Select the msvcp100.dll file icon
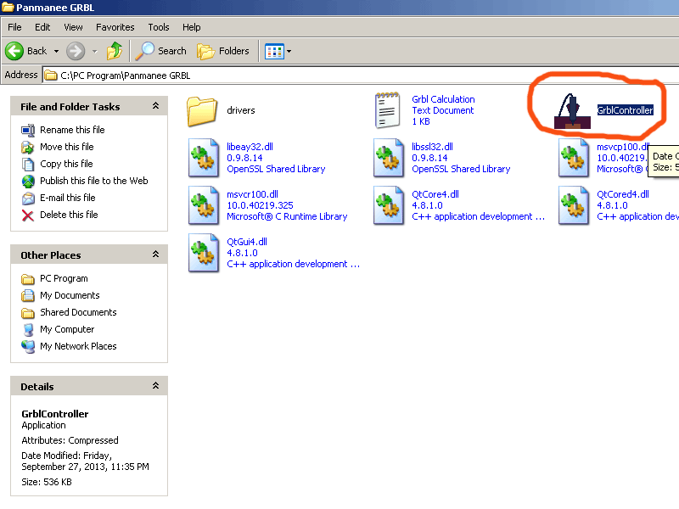 pos(574,158)
